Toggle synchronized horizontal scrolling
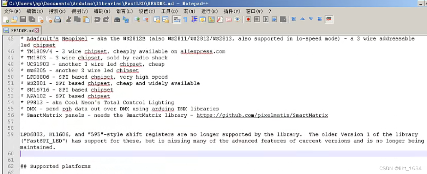This screenshot has width=427, height=174. 166,19
